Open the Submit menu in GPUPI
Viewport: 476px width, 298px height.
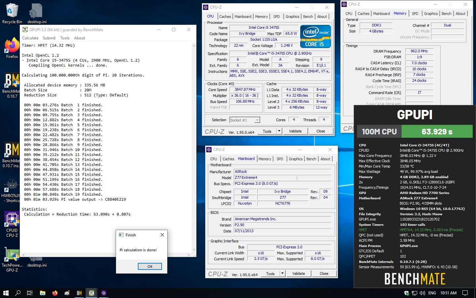click(x=49, y=38)
